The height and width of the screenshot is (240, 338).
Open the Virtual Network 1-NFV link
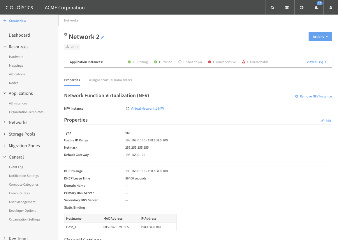pos(147,108)
